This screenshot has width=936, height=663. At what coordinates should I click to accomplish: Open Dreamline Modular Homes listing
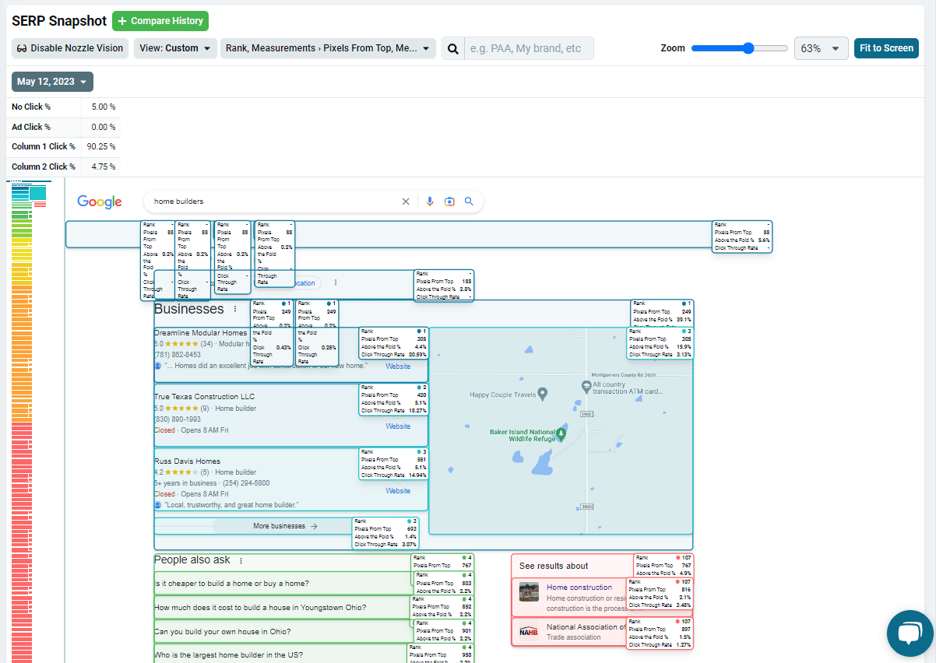tap(200, 332)
